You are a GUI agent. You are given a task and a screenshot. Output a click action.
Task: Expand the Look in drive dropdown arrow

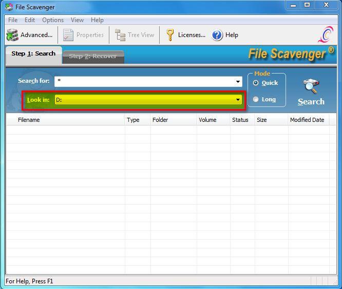238,100
